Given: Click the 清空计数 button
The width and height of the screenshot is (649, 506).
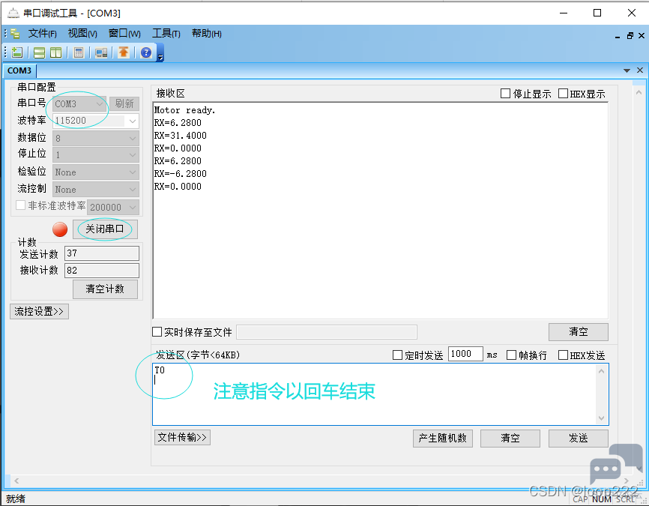Looking at the screenshot, I should click(x=105, y=289).
